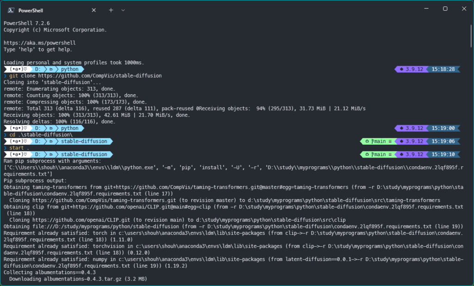The image size is (474, 286).
Task: Click the 'PowerShell 7.2.6' version line
Action: pyautogui.click(x=26, y=23)
